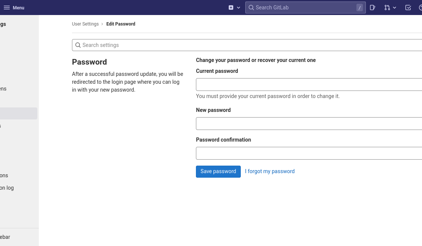Click the merge requests icon
The height and width of the screenshot is (246, 422).
pos(387,8)
